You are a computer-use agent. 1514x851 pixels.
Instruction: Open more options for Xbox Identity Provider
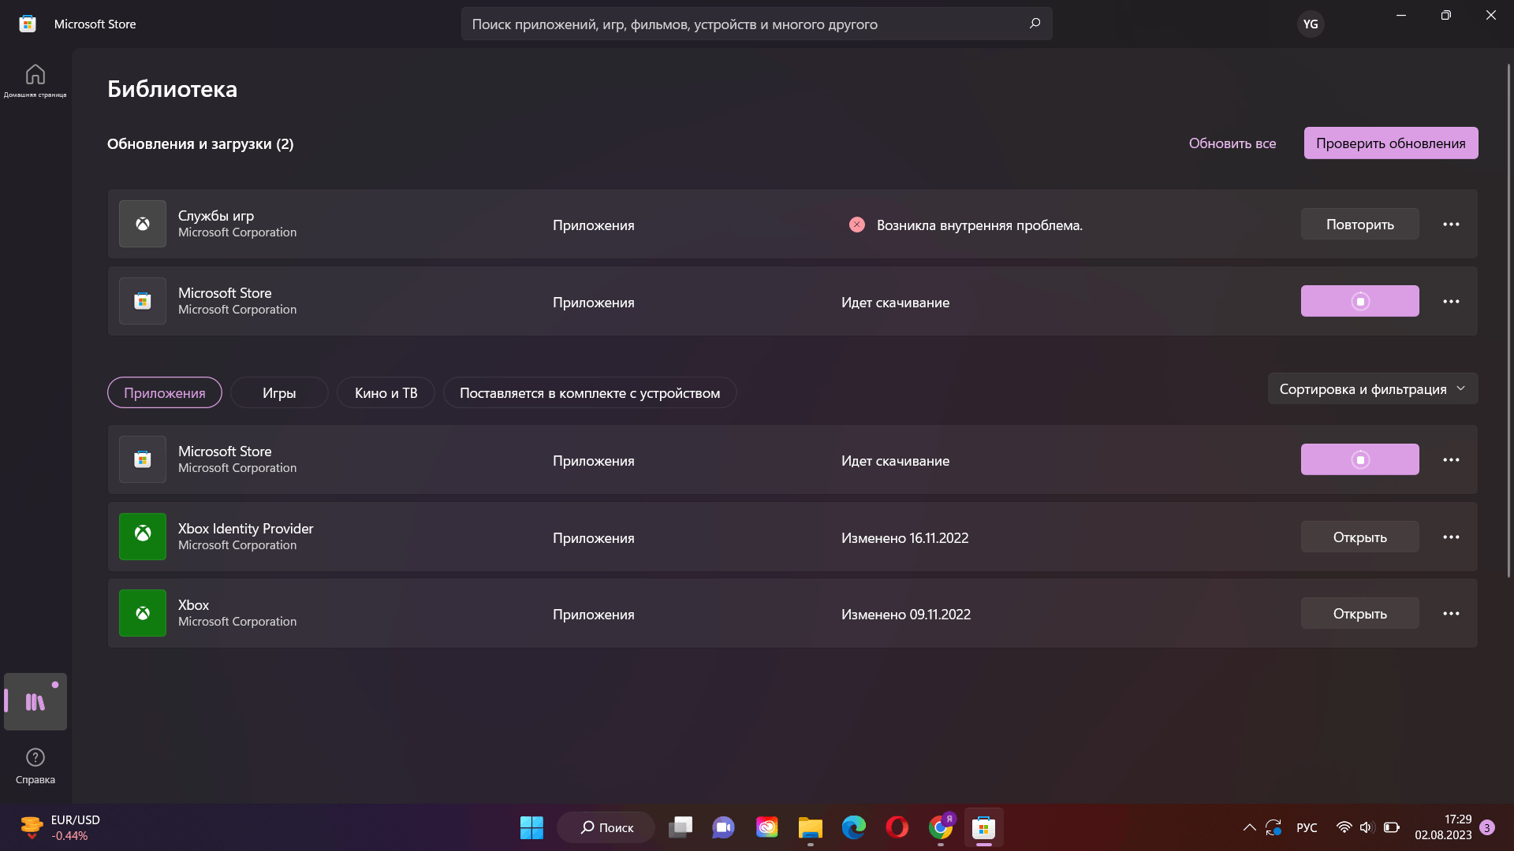coord(1451,537)
